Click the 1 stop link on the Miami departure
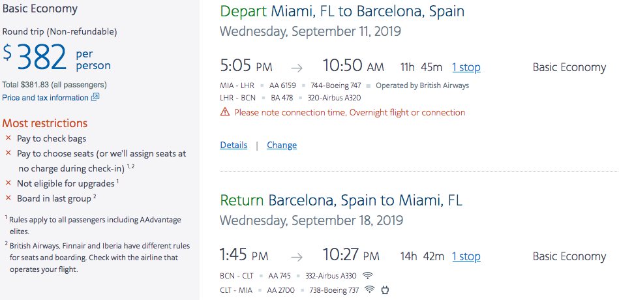619x300 pixels. point(466,67)
